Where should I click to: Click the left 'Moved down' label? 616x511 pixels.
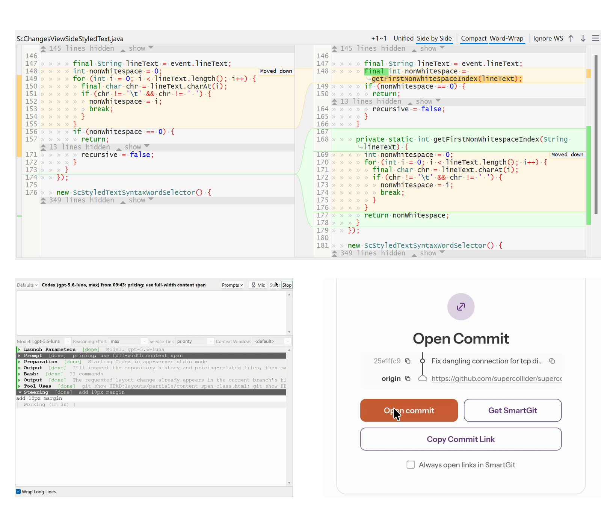[x=276, y=71]
